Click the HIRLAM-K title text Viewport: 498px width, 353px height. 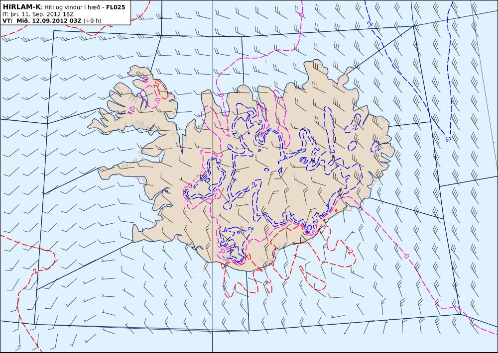pos(21,7)
